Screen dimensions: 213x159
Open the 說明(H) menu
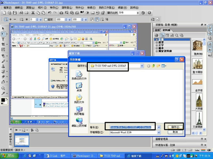[x=134, y=8]
